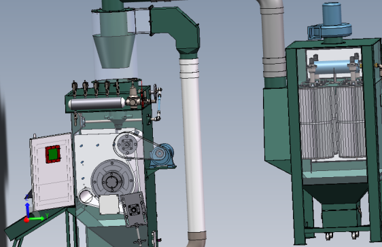Select the tilted gray bearing plate
Image resolution: width=382 pixels, height=247 pixels.
134,210
